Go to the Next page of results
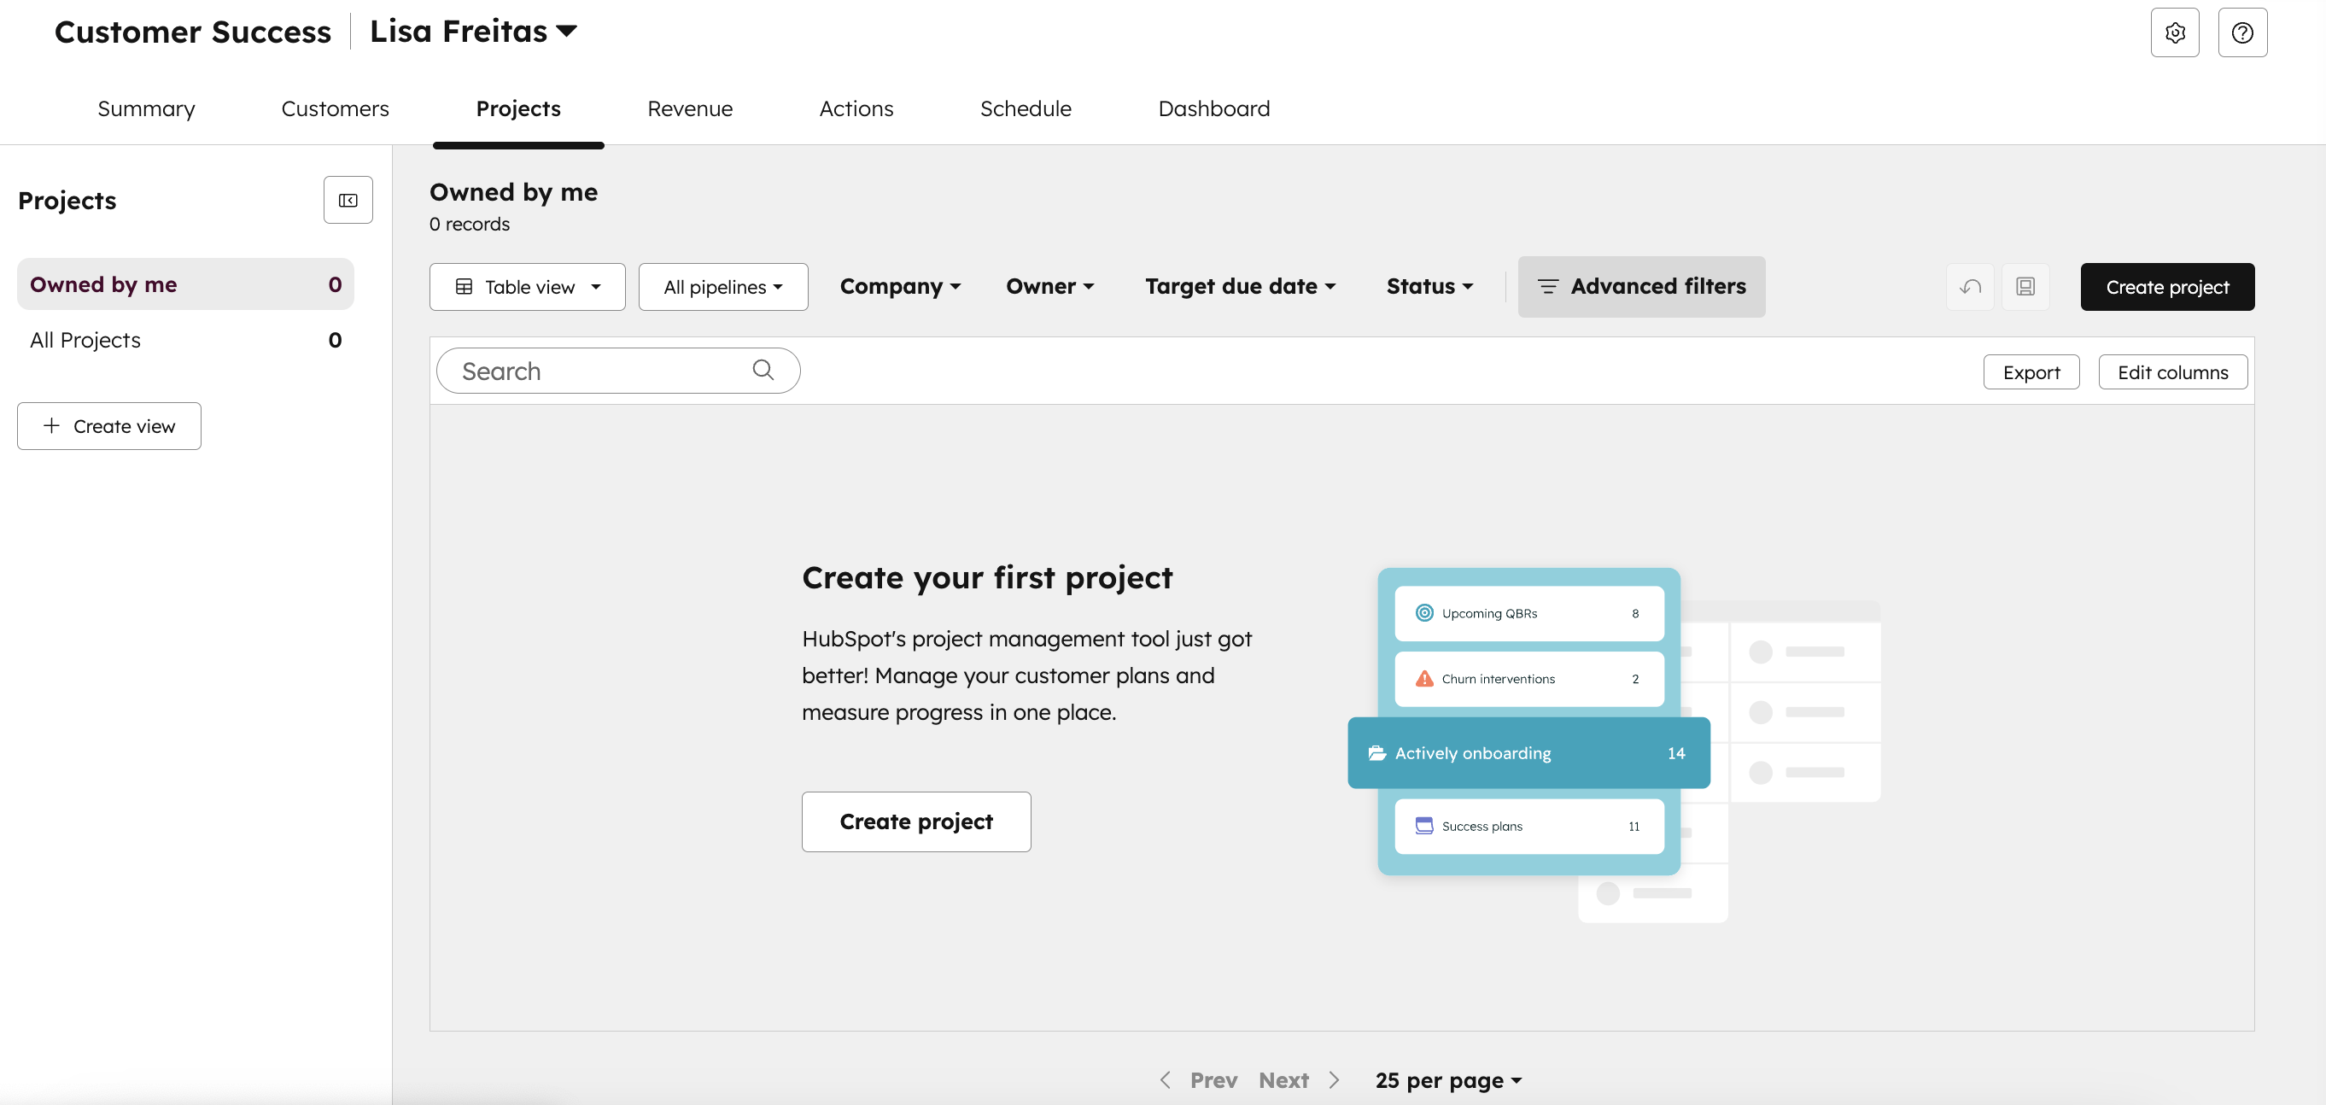The image size is (2326, 1105). point(1283,1079)
